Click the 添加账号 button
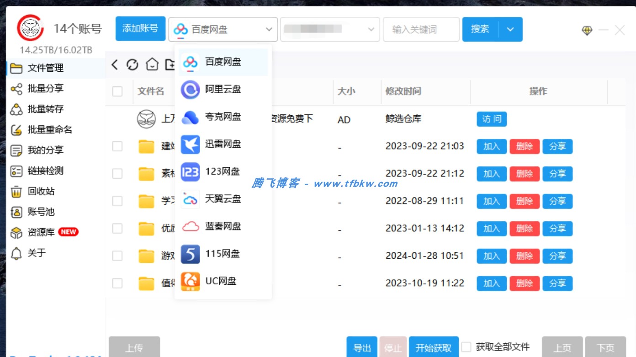This screenshot has width=636, height=357. [140, 28]
